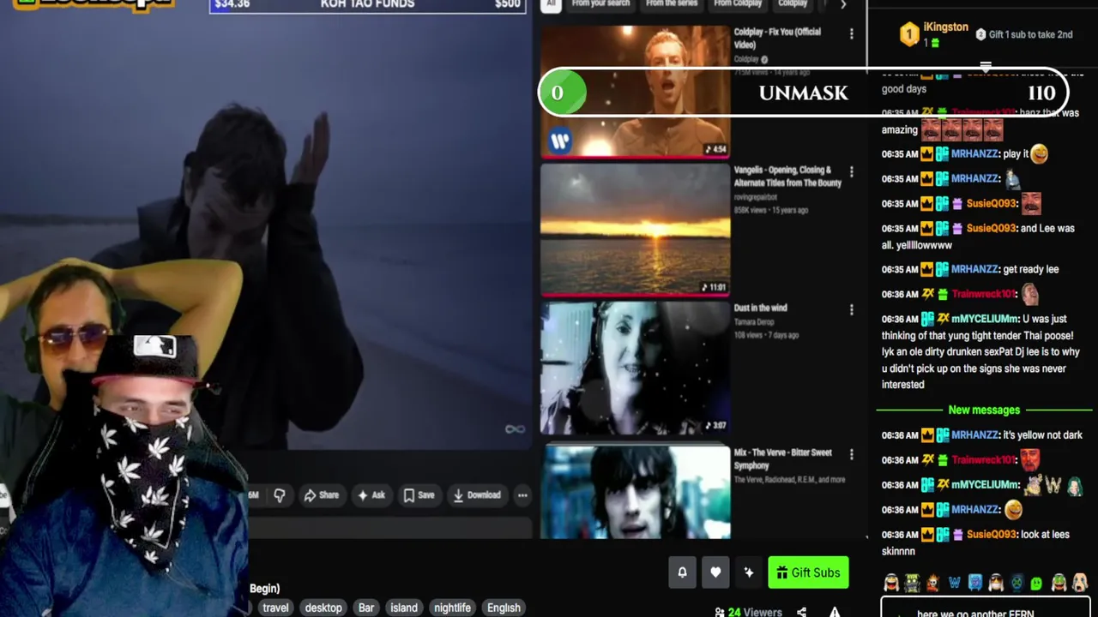The image size is (1098, 617).
Task: Toggle stream notifications with the bell icon
Action: [x=682, y=572]
